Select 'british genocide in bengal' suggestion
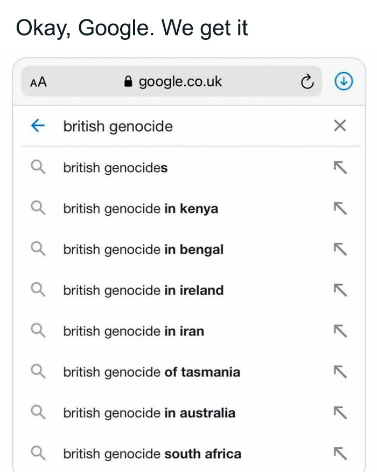Viewport: 377px width, 472px height. coord(143,250)
